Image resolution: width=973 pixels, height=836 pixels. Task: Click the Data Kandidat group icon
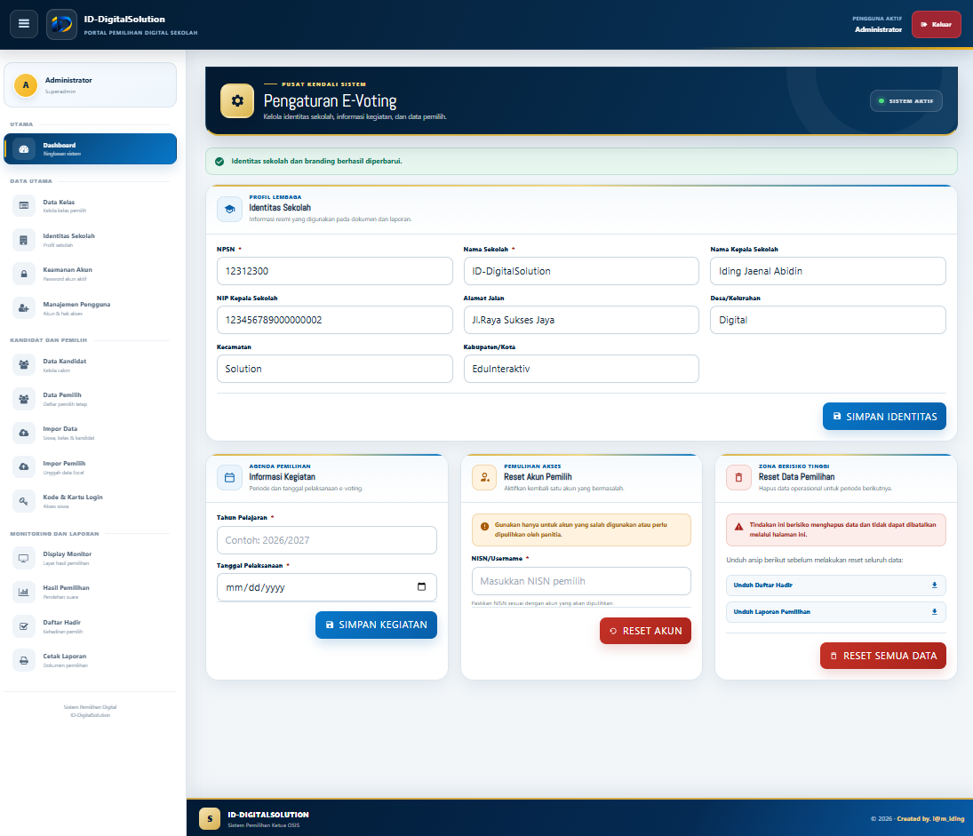tap(24, 364)
